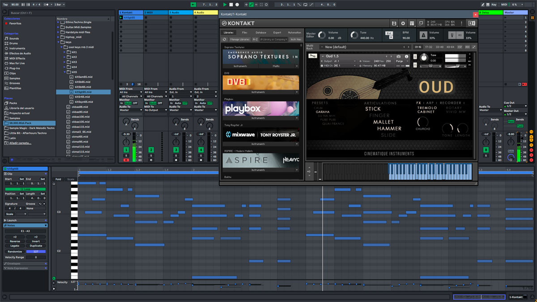Open Grooves category in browser
This screenshot has width=537, height=302.
(x=14, y=83)
